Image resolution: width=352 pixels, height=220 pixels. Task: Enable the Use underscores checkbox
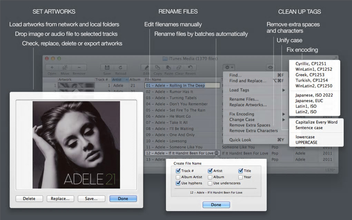coord(210,183)
